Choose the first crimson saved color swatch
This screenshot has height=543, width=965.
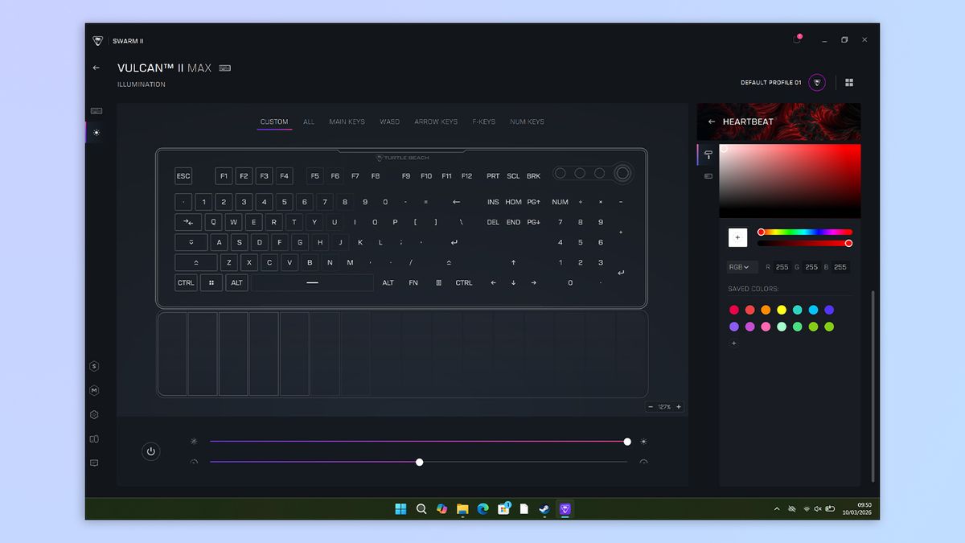click(x=733, y=310)
